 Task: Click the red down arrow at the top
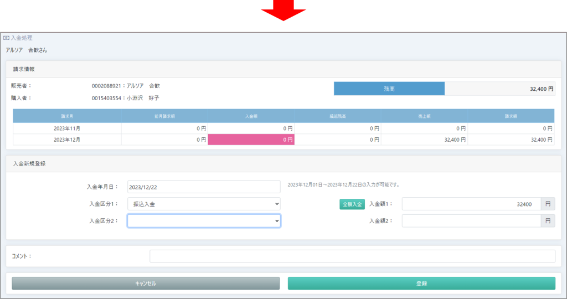(283, 11)
